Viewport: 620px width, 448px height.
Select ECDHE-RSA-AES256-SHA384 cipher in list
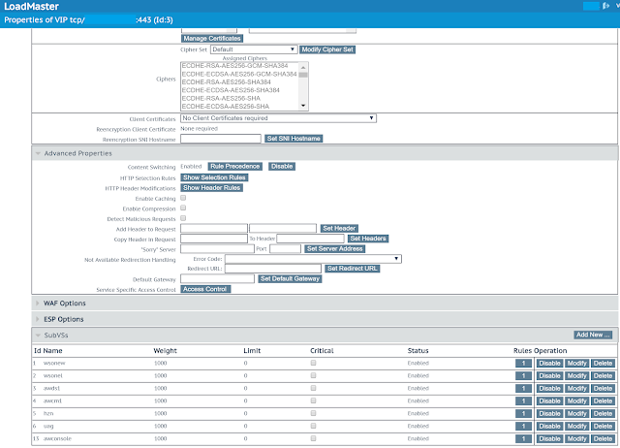(227, 81)
